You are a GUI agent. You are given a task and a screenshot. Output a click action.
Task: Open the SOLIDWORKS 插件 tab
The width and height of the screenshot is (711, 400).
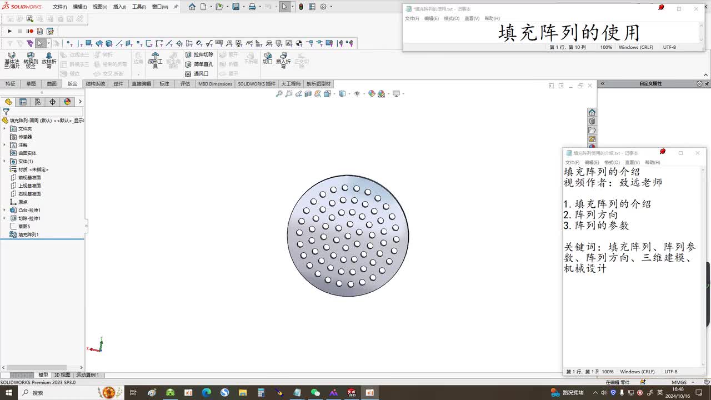point(257,84)
